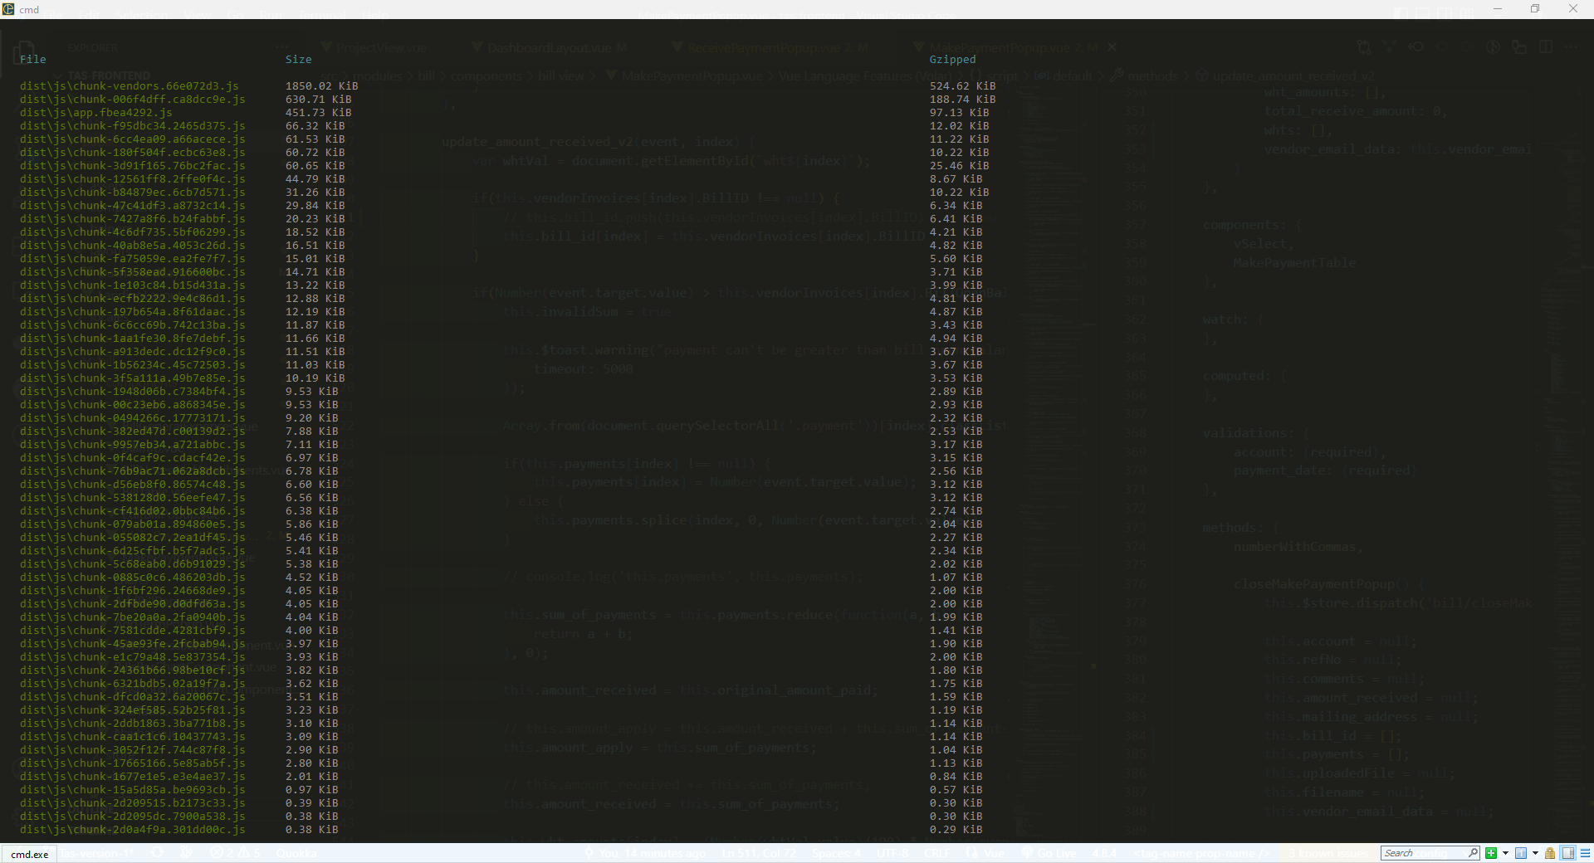Click dist\js\chunk-7427a8f6.b24fabbf.js line
The height and width of the screenshot is (863, 1594).
click(133, 219)
